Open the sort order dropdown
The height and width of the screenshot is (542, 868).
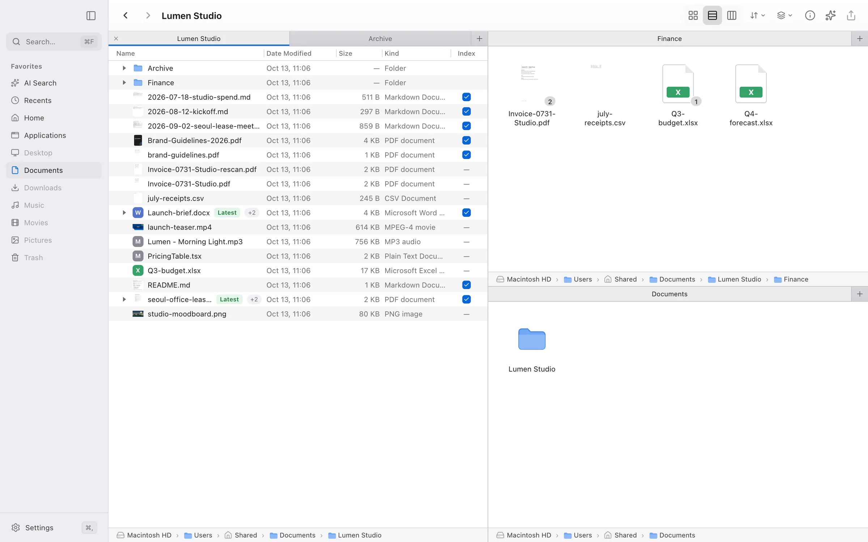click(x=757, y=16)
